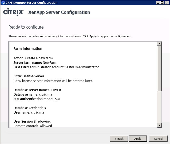Click the 'Farm Information' heading
Image resolution: width=170 pixels, height=144 pixels.
(x=28, y=49)
